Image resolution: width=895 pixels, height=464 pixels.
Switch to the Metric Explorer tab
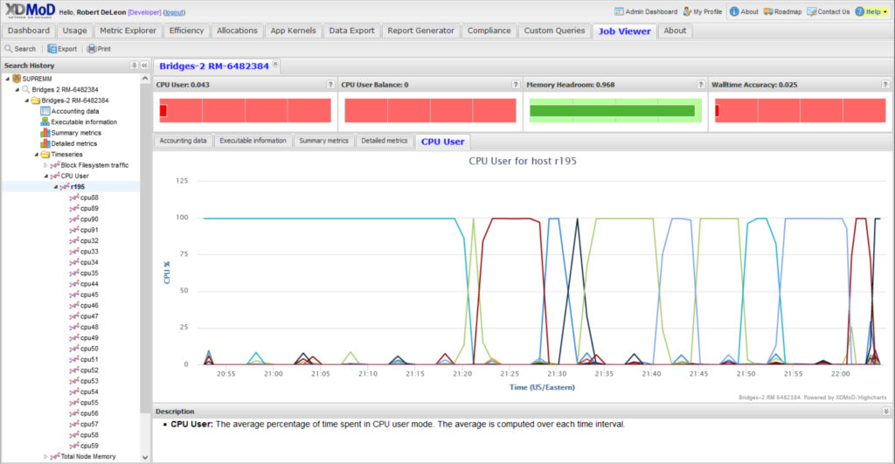tap(129, 31)
